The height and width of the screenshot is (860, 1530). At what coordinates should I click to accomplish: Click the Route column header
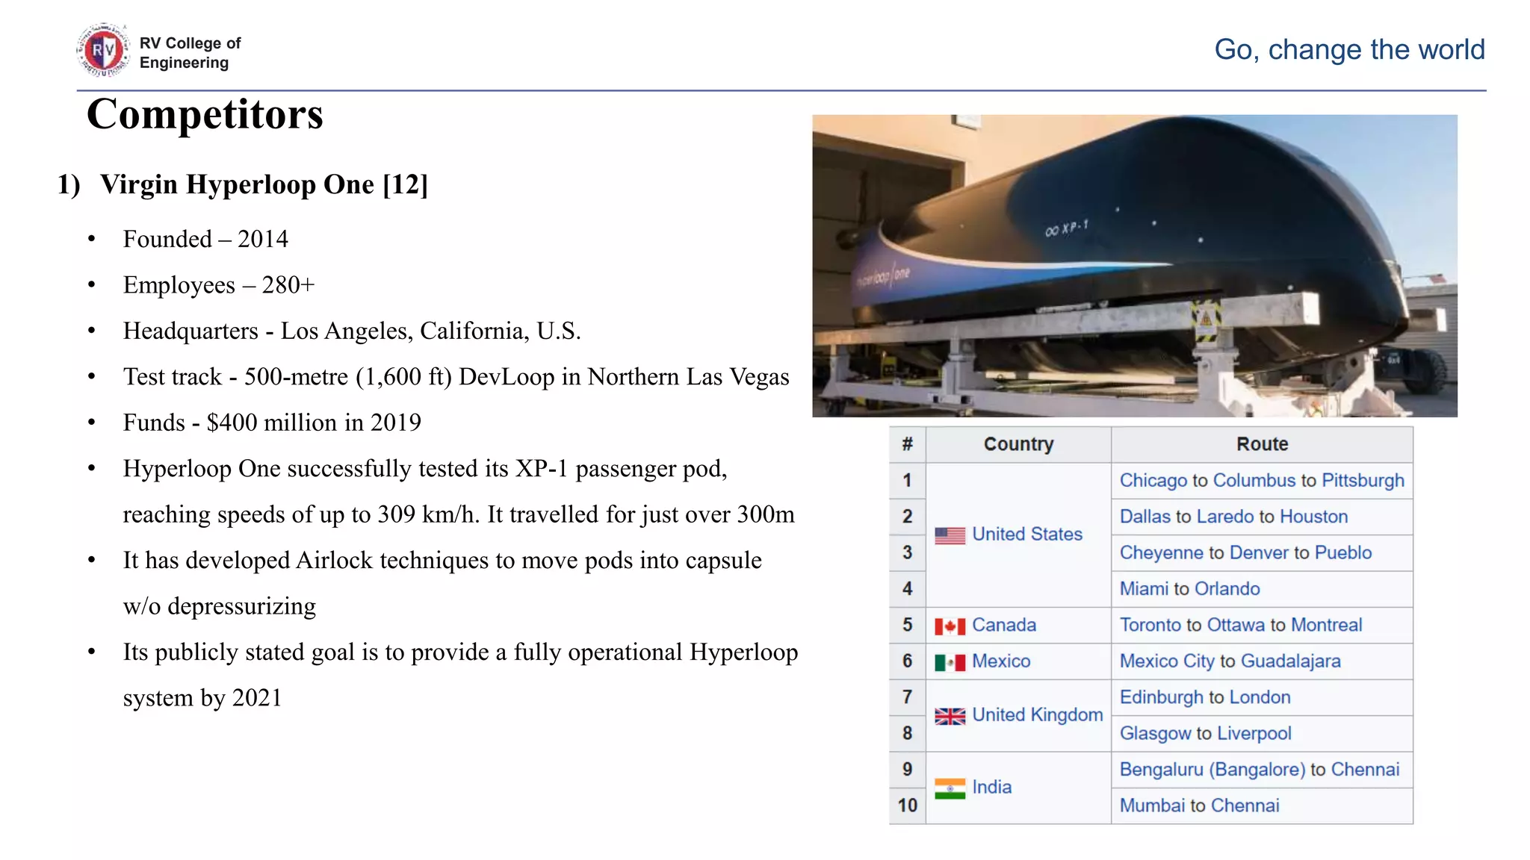[1262, 444]
